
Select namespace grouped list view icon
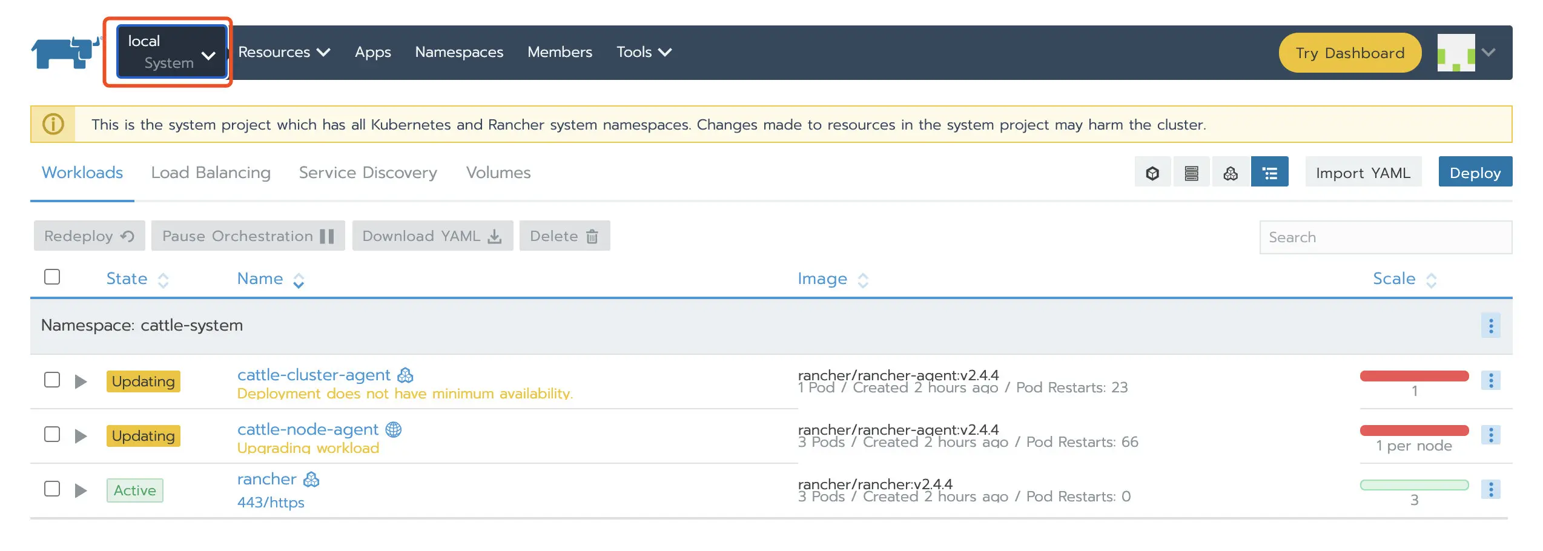coord(1269,173)
